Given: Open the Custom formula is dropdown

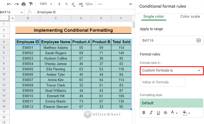Looking at the screenshot, I should coord(172,71).
